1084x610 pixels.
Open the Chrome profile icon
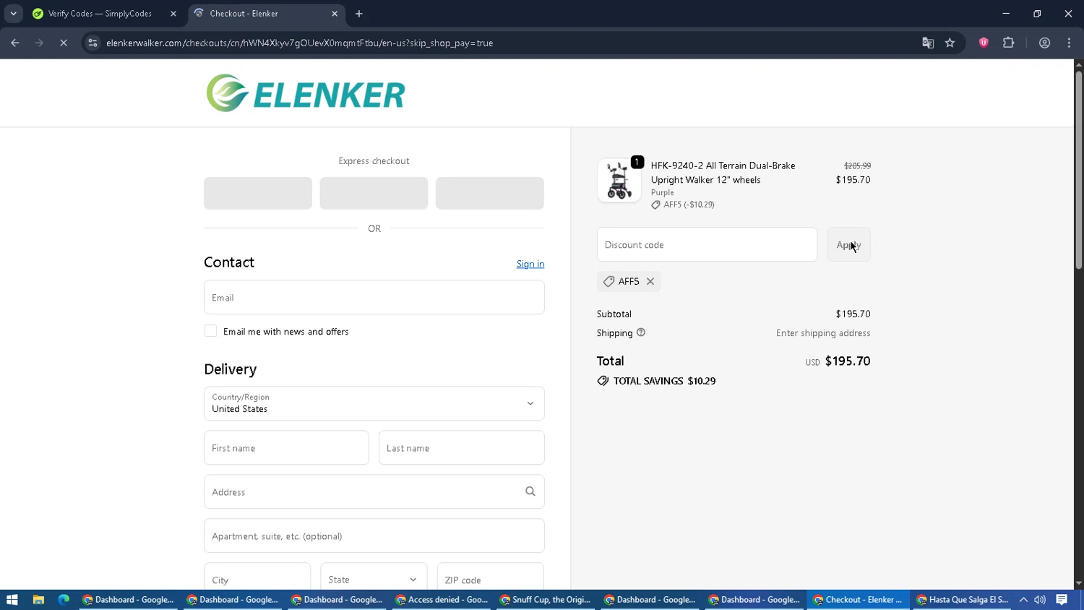click(x=1044, y=43)
